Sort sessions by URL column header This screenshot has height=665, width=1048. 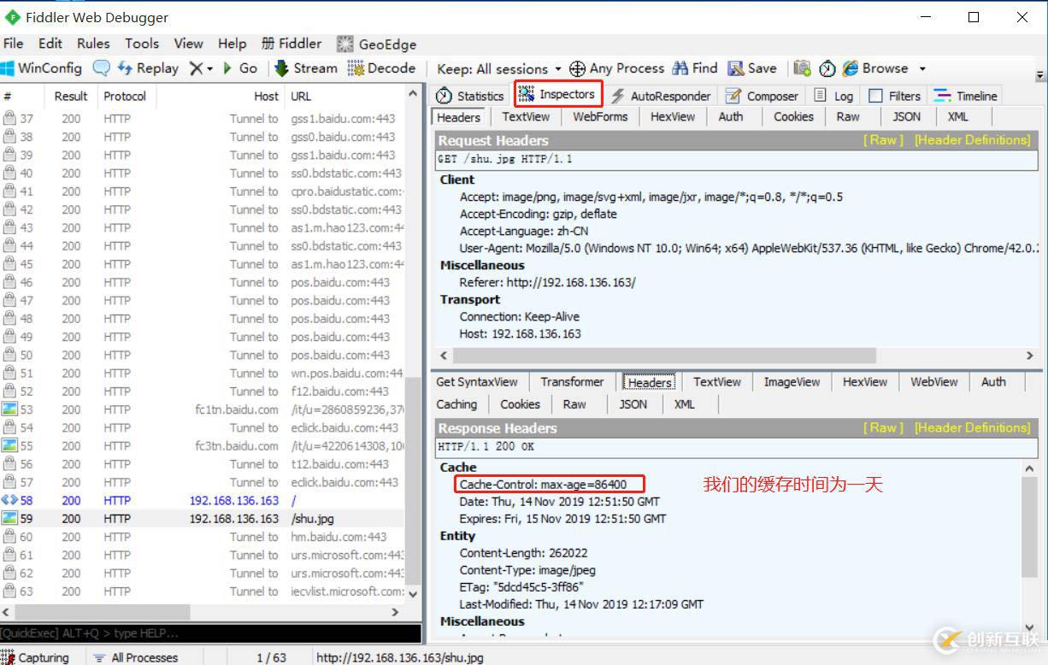345,97
